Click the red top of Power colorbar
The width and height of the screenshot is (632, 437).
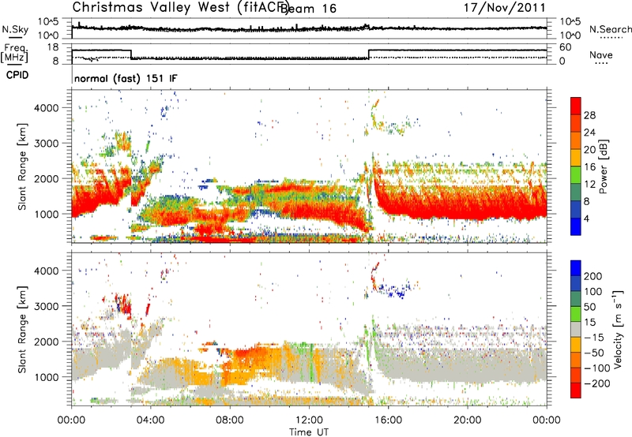576,106
